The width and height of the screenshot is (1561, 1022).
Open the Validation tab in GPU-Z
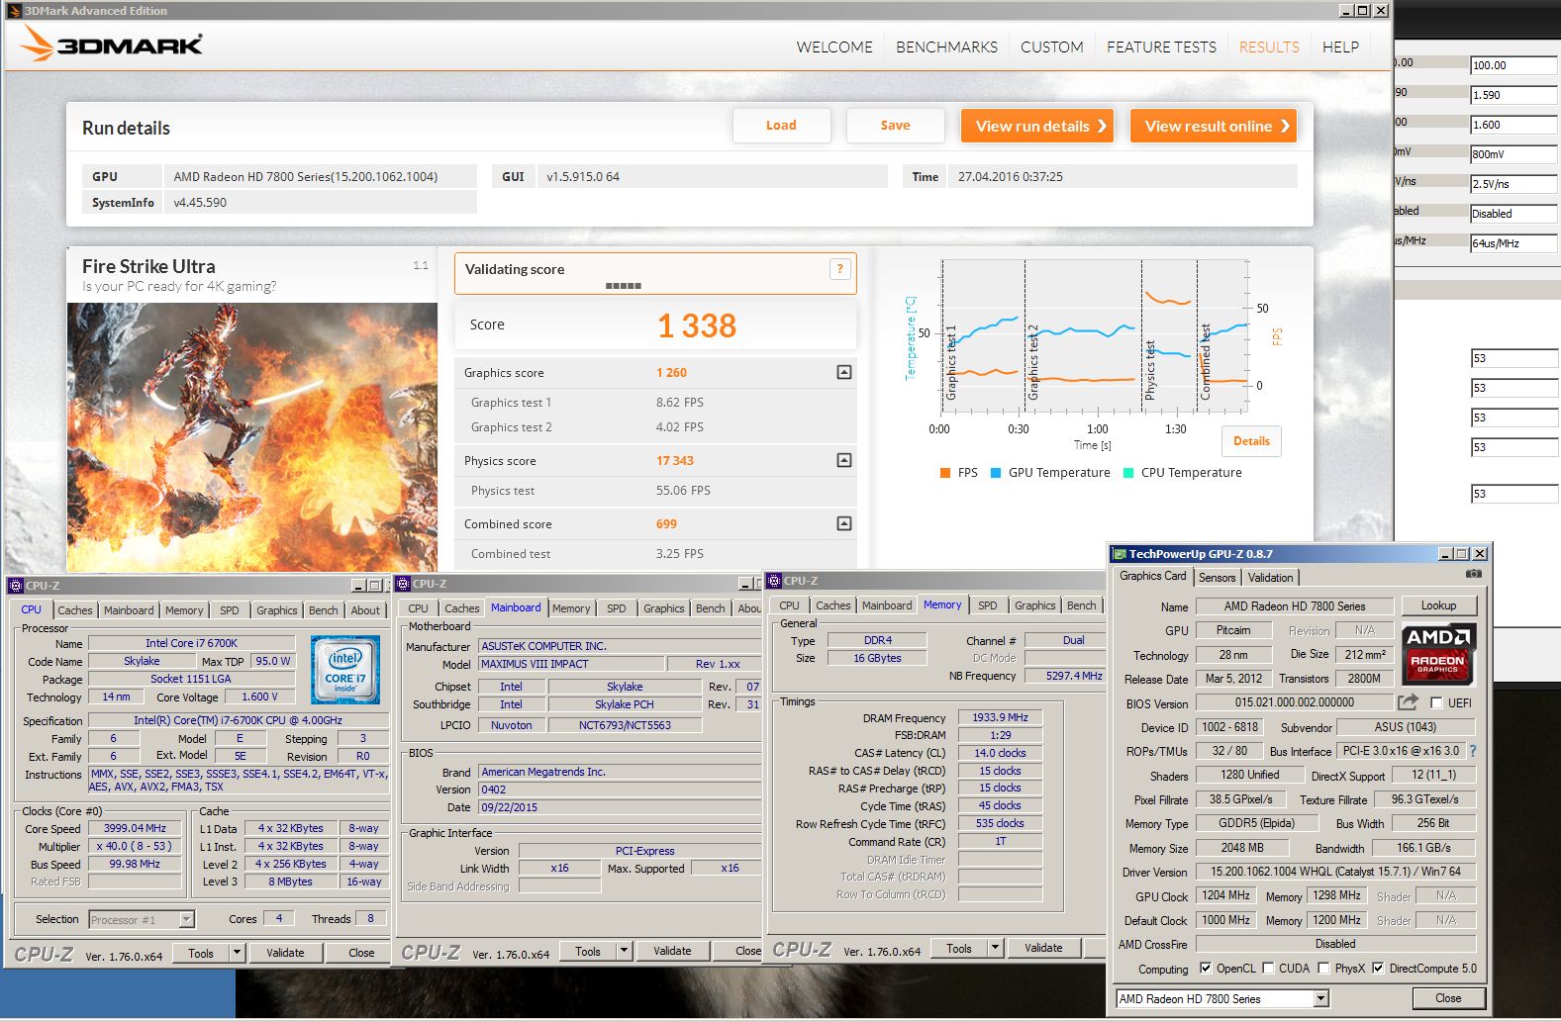(x=1270, y=577)
